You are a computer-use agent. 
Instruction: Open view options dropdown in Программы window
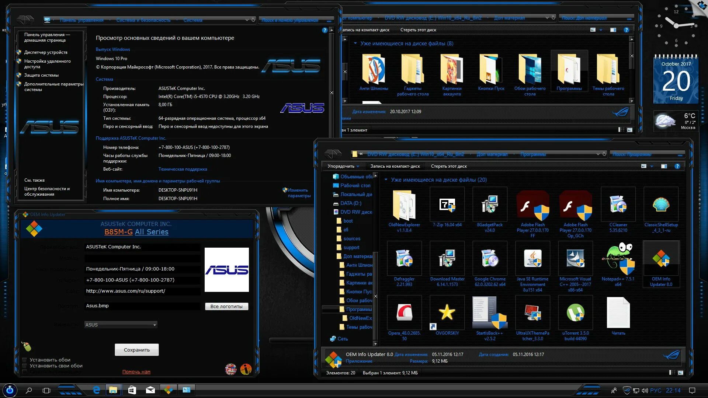652,166
